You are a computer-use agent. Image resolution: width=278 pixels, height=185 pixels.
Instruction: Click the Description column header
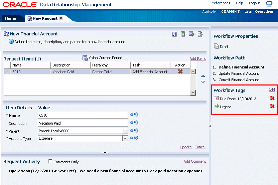coord(71,65)
